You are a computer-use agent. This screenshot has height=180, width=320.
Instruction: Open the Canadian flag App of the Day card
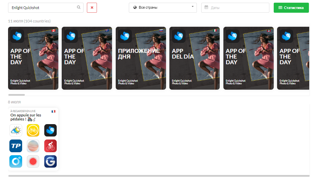pos(33,58)
